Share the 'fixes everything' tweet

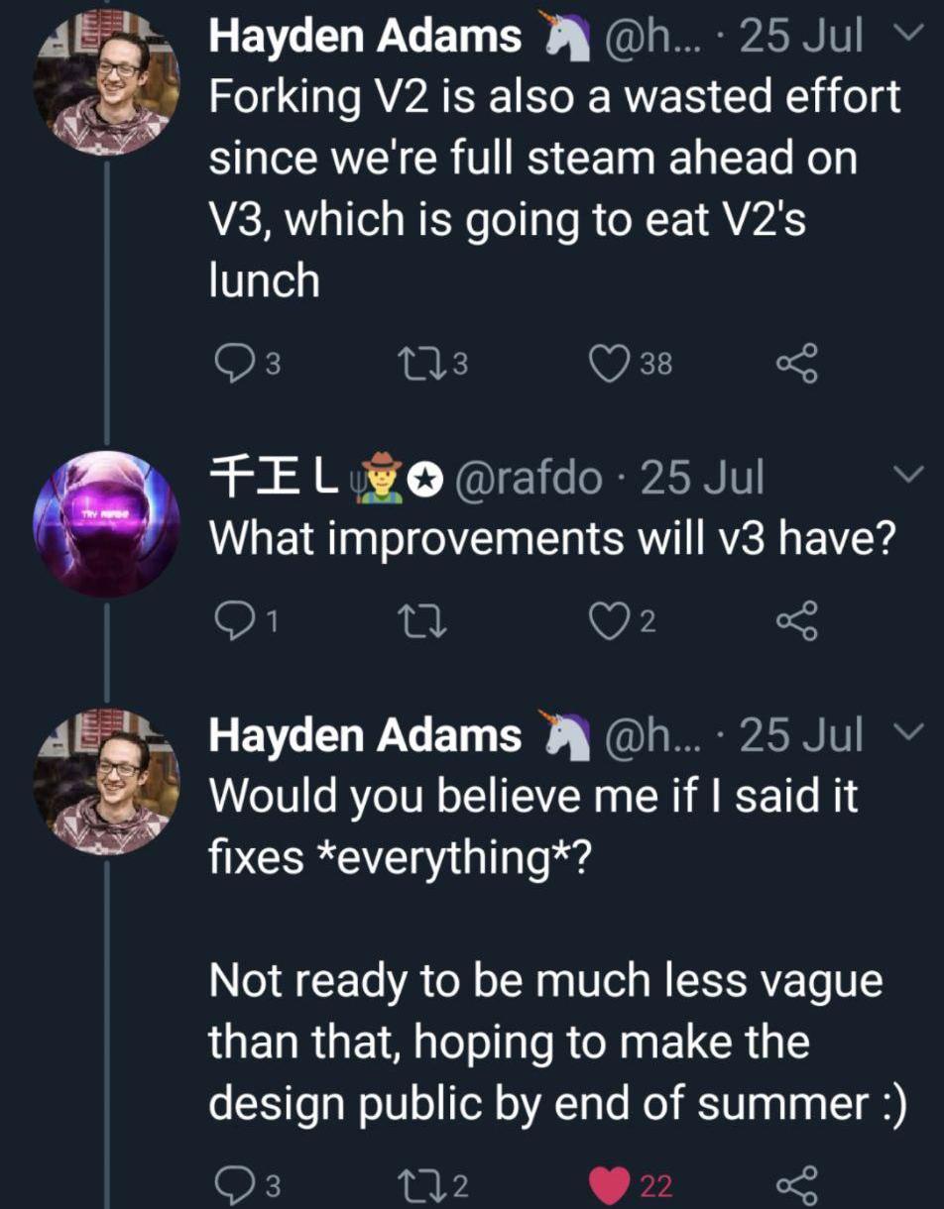(797, 1184)
